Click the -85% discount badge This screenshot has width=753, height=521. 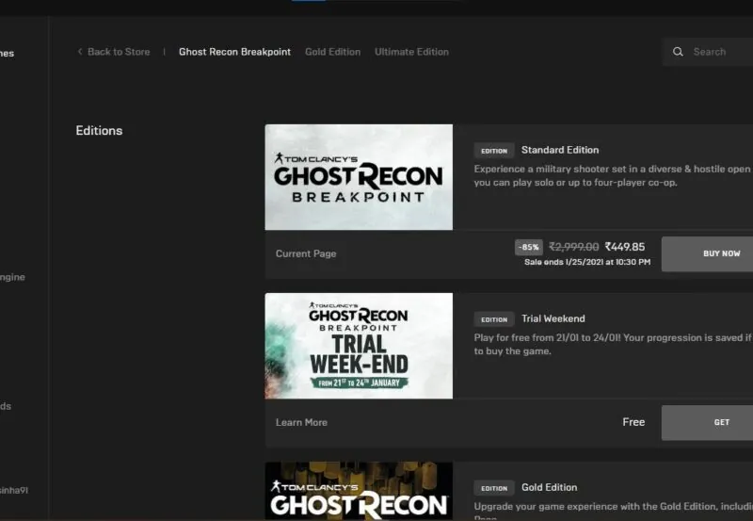529,247
